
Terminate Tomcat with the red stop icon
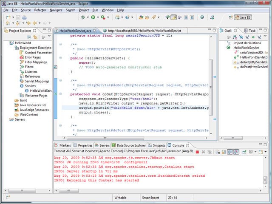coord(197,152)
